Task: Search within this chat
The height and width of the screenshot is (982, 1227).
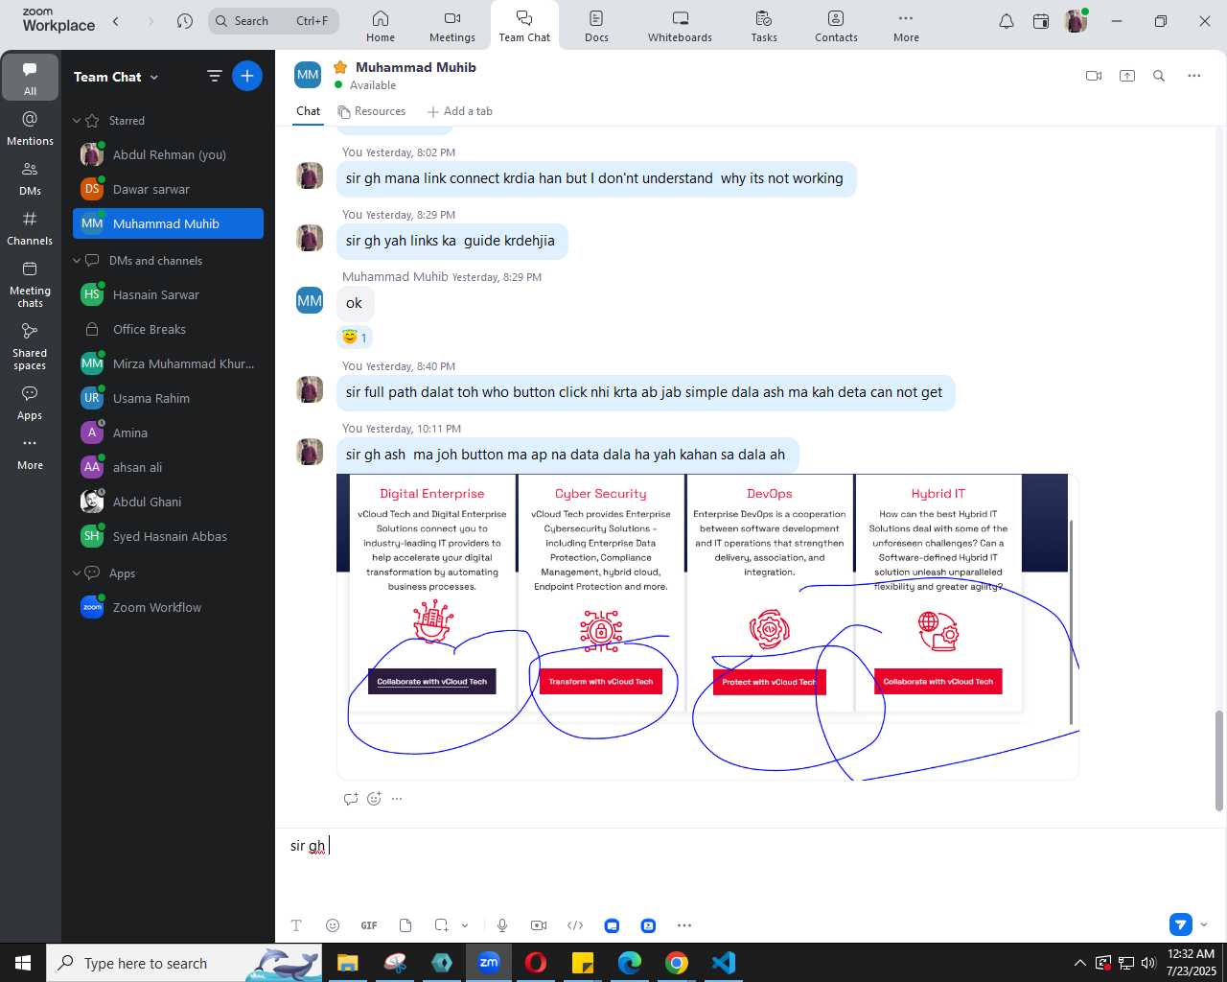Action: [1159, 76]
